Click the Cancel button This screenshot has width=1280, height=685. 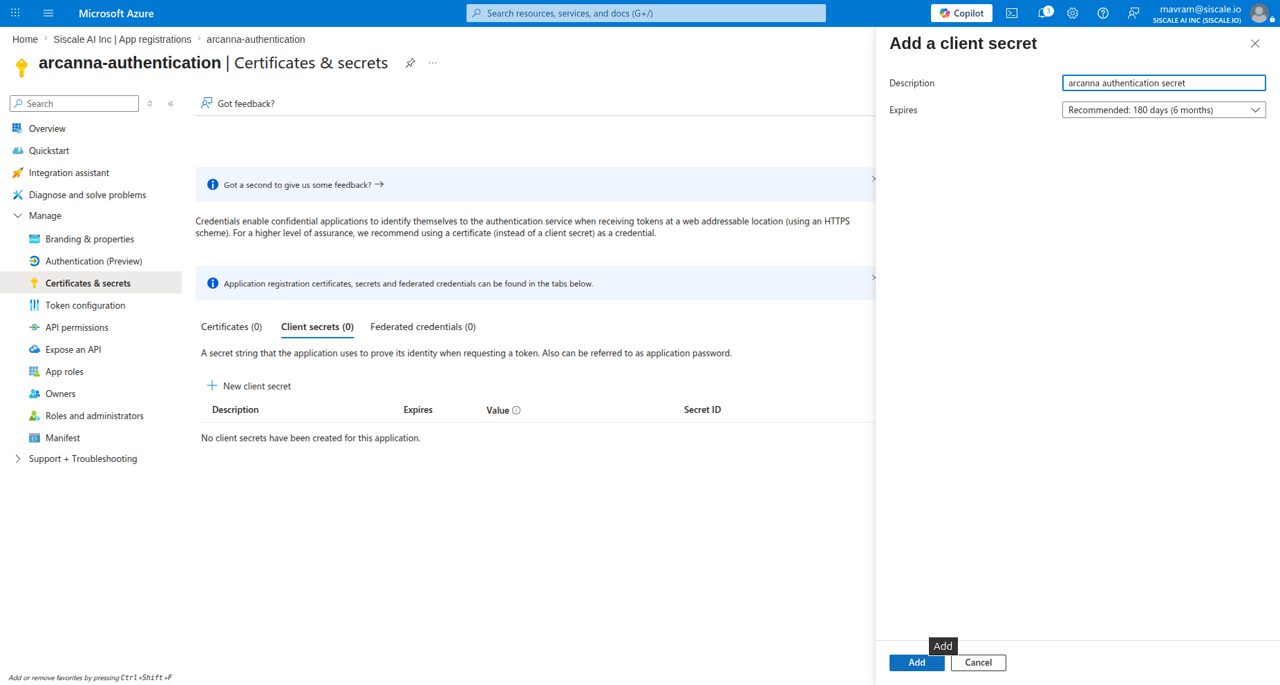click(x=979, y=663)
